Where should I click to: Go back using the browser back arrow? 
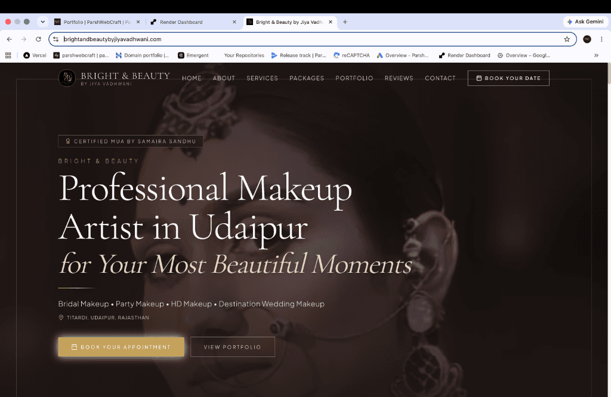click(x=10, y=39)
